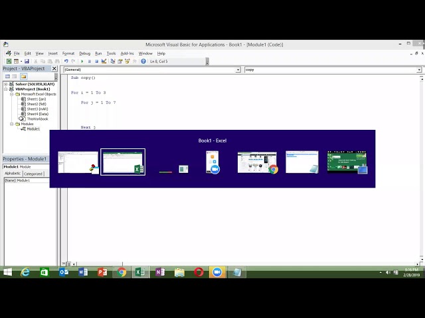Open the (General) object dropdown arrow
Viewport: 425px width, 318px height.
click(238, 70)
